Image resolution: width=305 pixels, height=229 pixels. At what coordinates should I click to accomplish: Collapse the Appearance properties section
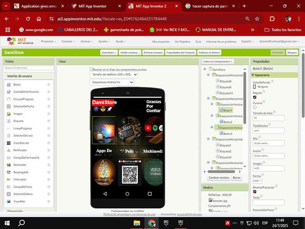click(253, 75)
